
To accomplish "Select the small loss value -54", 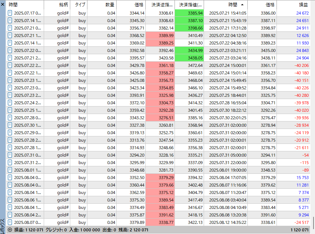I will (305, 155).
